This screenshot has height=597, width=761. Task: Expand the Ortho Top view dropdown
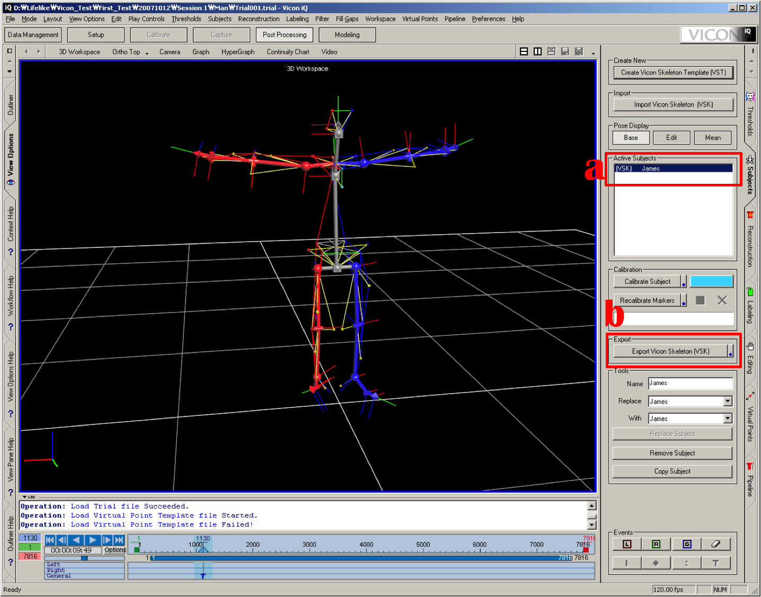coord(147,53)
